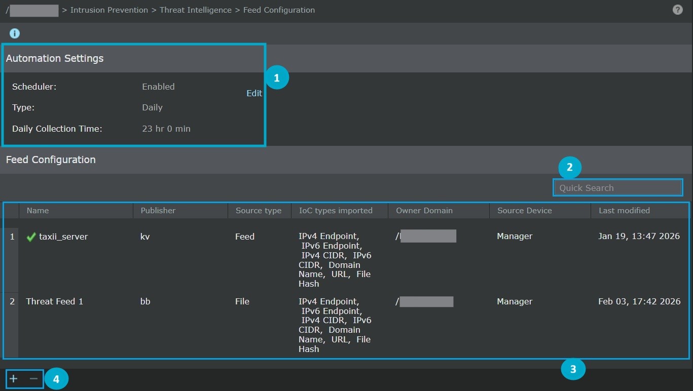Click publisher cell 'bb'
This screenshot has width=693, height=391.
[x=145, y=301]
